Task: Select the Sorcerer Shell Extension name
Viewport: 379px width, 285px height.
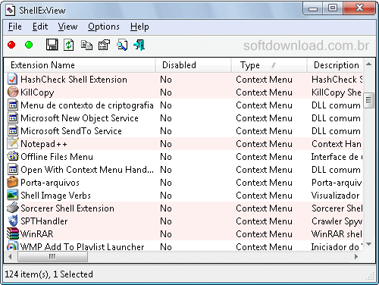Action: (67, 208)
